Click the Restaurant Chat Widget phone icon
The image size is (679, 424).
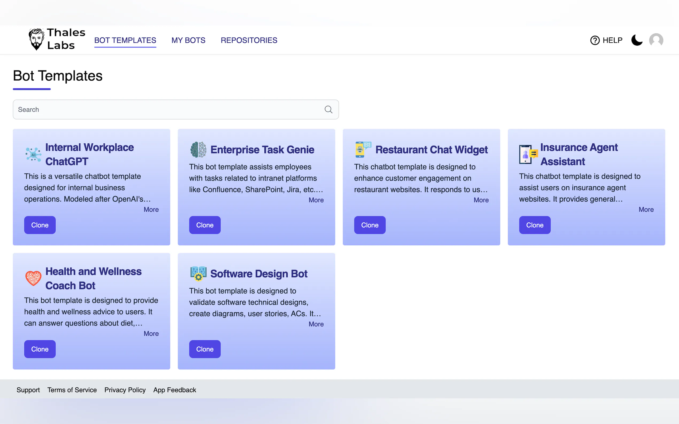point(363,150)
